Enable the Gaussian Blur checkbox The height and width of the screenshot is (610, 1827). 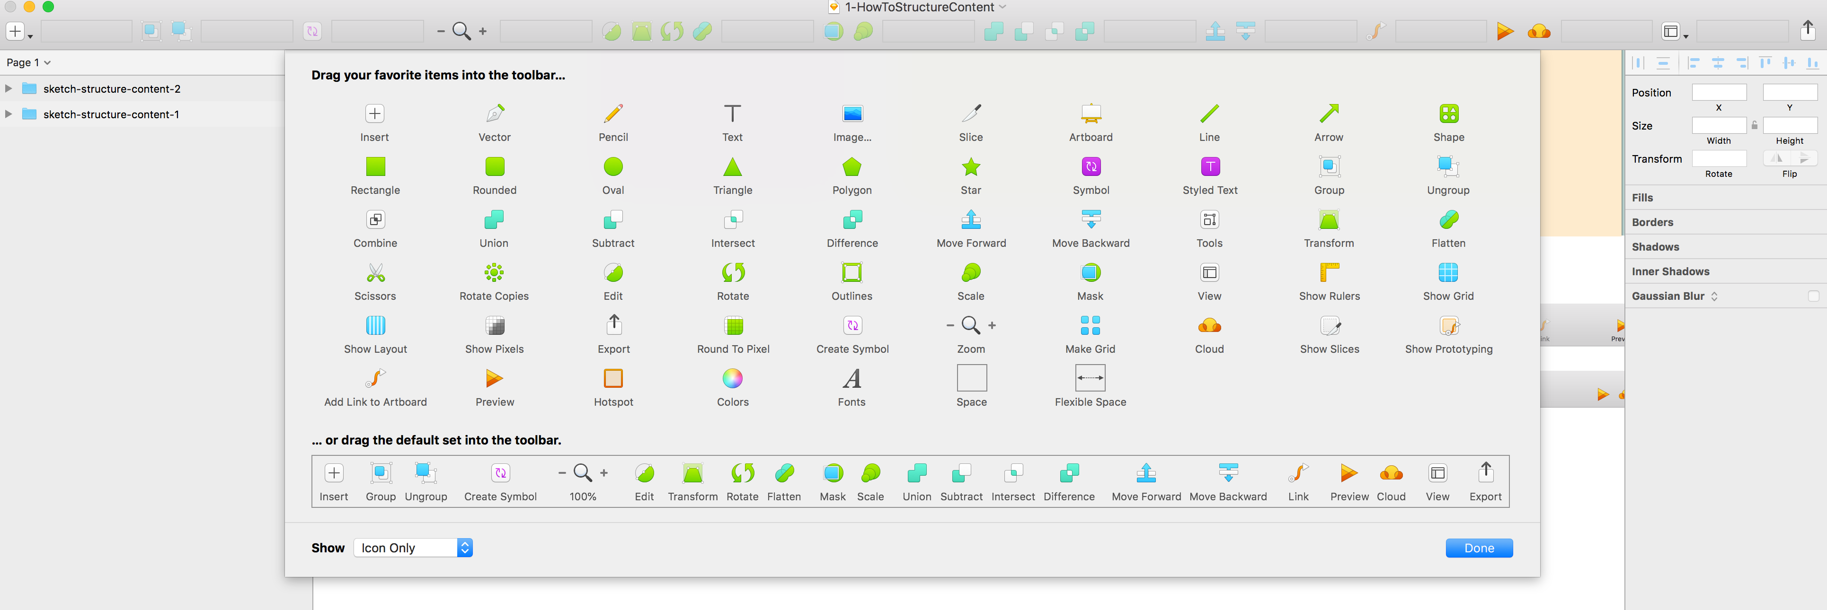(x=1813, y=296)
